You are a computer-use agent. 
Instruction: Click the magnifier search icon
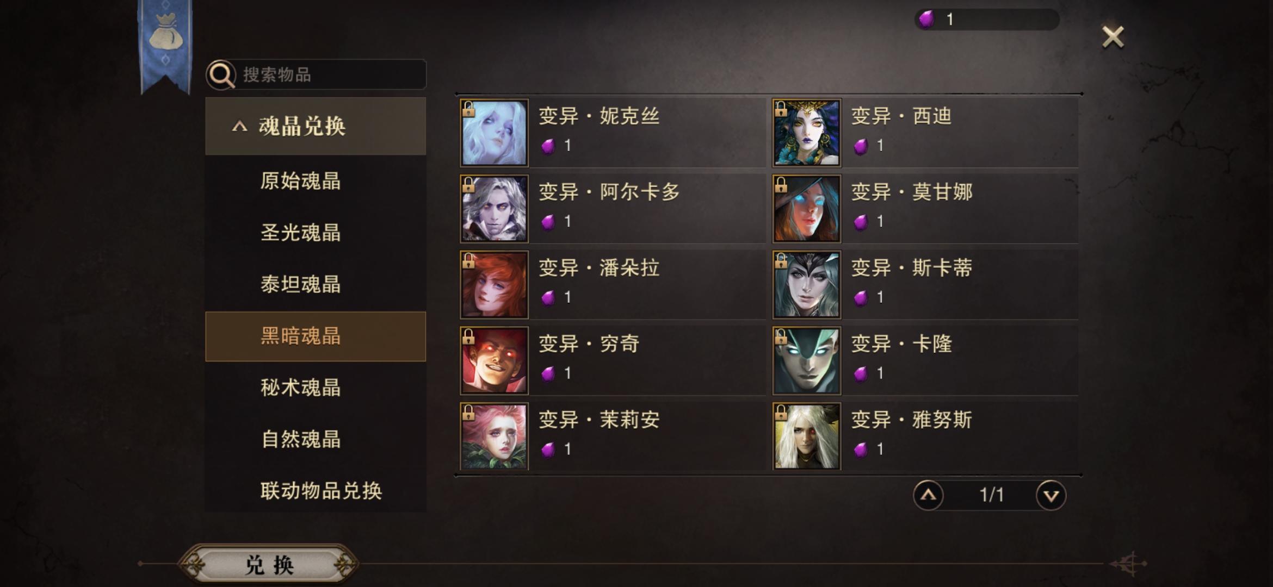tap(221, 74)
